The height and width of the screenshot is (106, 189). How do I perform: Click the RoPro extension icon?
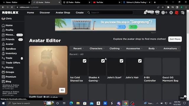coord(183,12)
